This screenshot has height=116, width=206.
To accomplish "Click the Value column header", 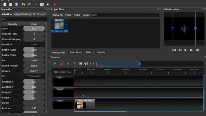I will tap(34, 24).
